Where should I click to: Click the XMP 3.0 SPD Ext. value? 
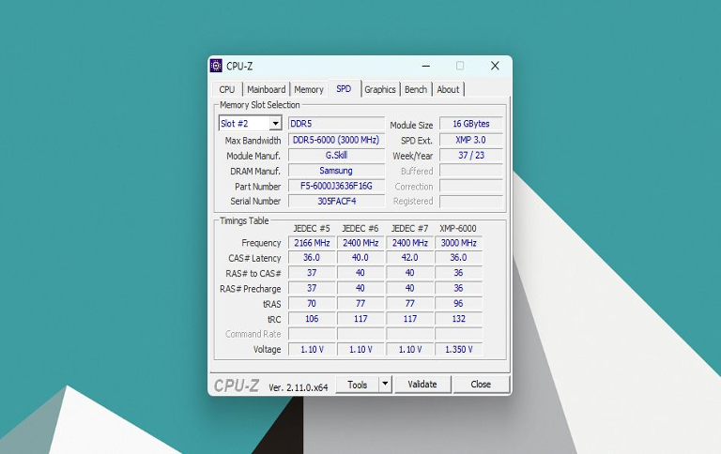coord(471,140)
